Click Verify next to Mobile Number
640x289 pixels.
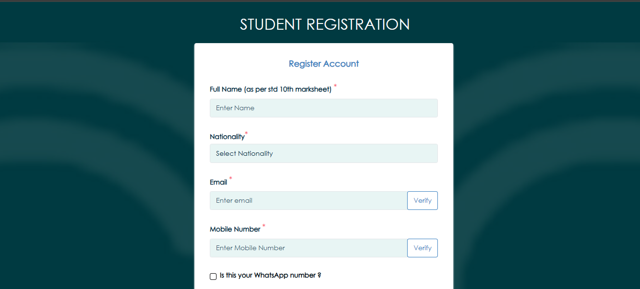tap(422, 248)
